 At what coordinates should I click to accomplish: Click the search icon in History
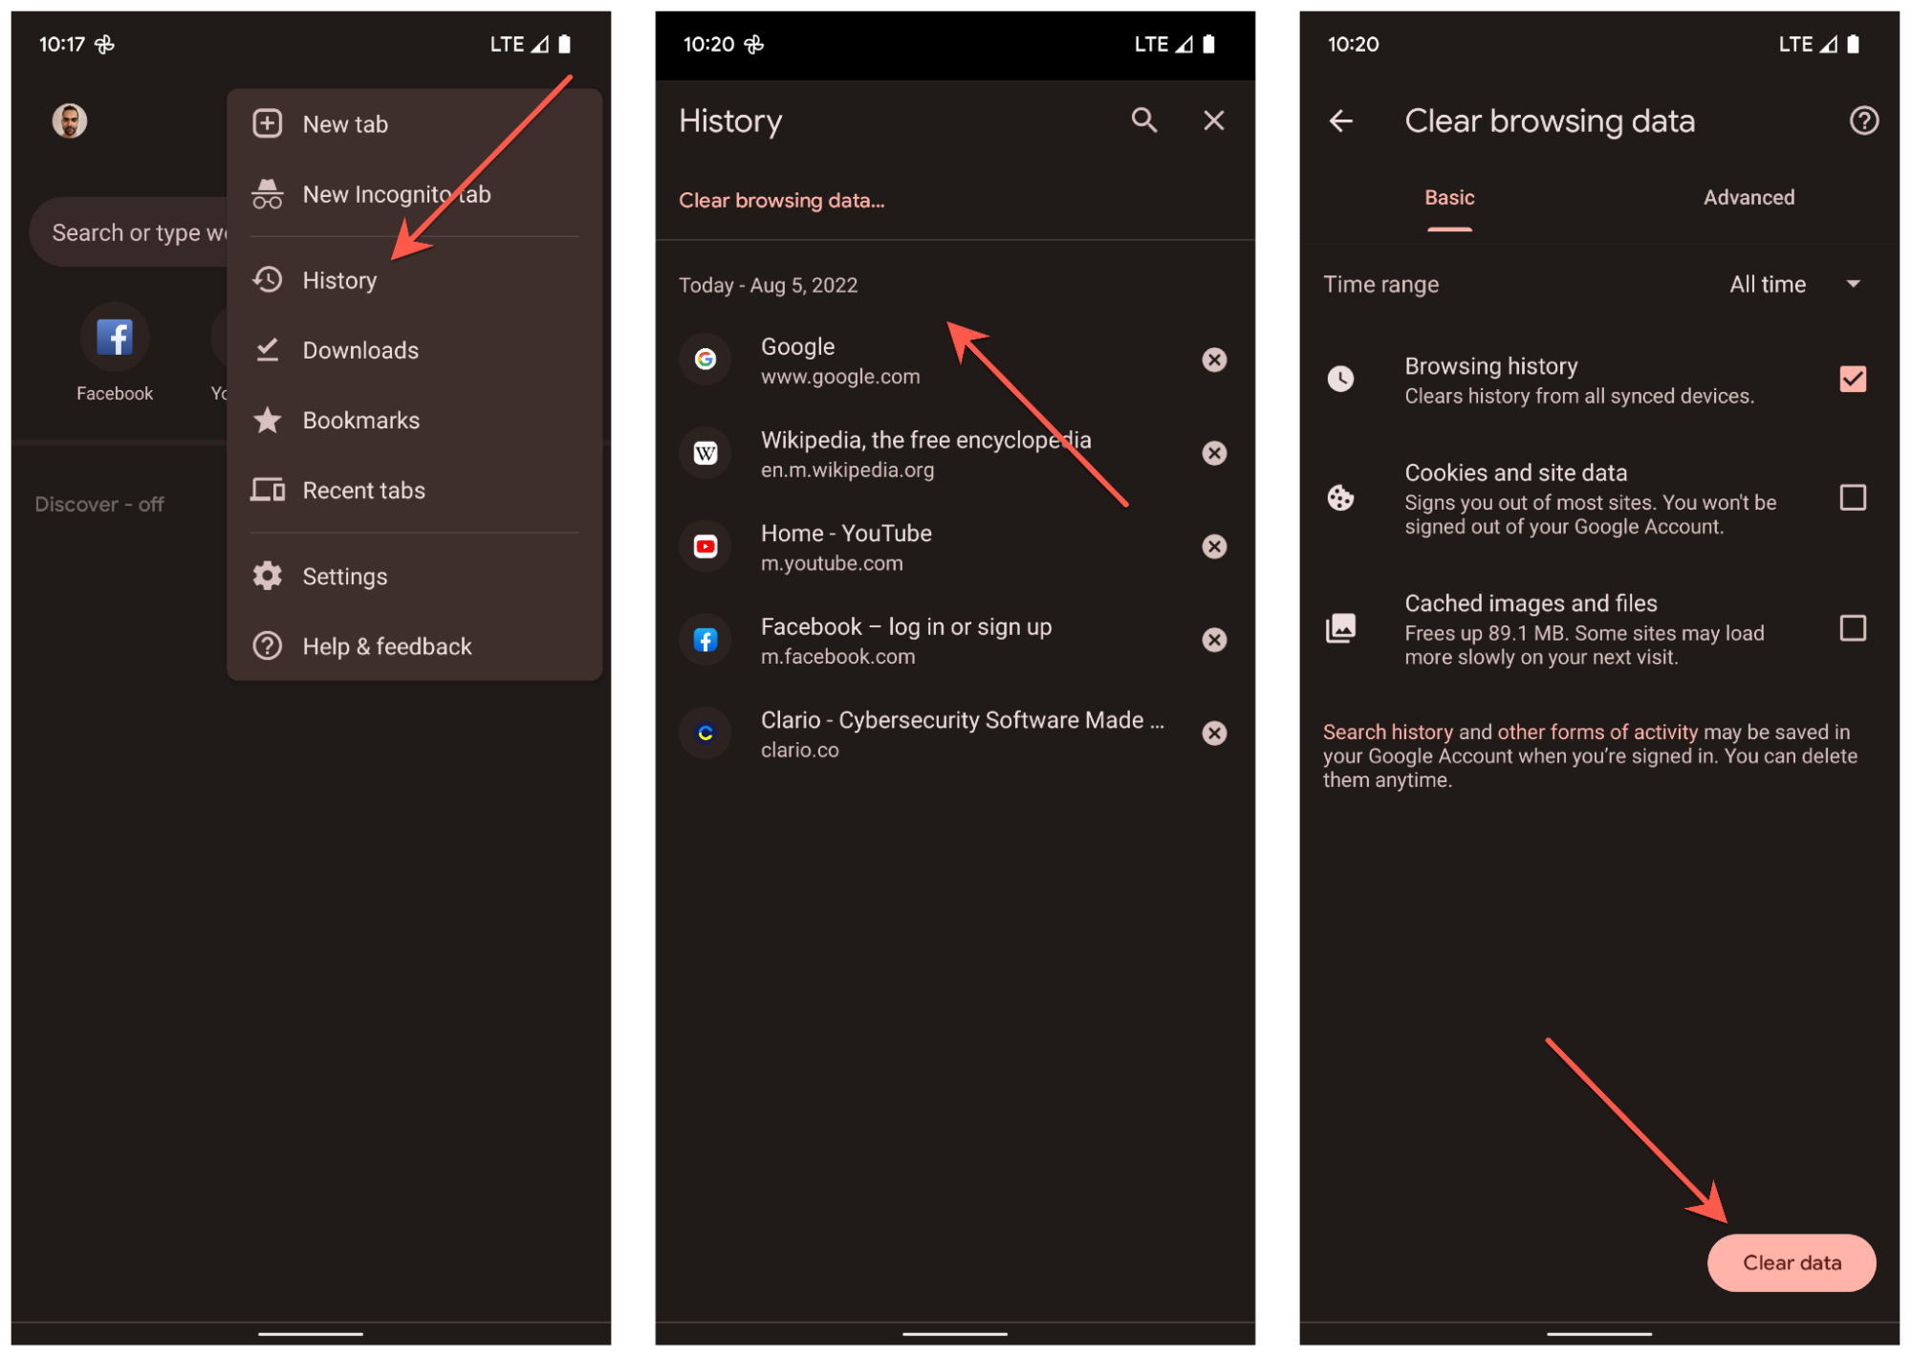[1144, 120]
